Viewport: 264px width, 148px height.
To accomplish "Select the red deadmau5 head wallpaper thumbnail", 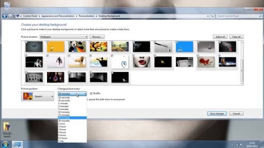I will click(x=206, y=62).
